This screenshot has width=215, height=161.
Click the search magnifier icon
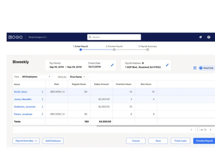90,37
